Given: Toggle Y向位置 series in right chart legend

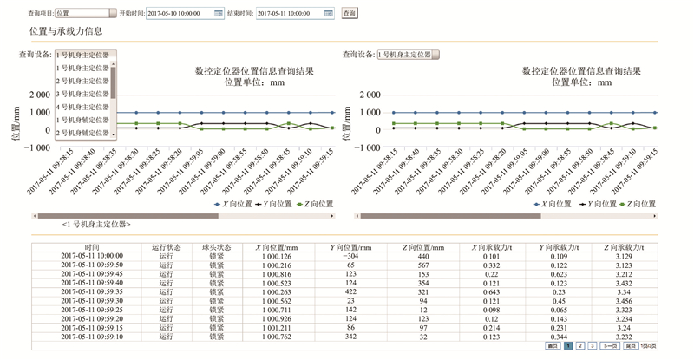Looking at the screenshot, I should coord(599,204).
